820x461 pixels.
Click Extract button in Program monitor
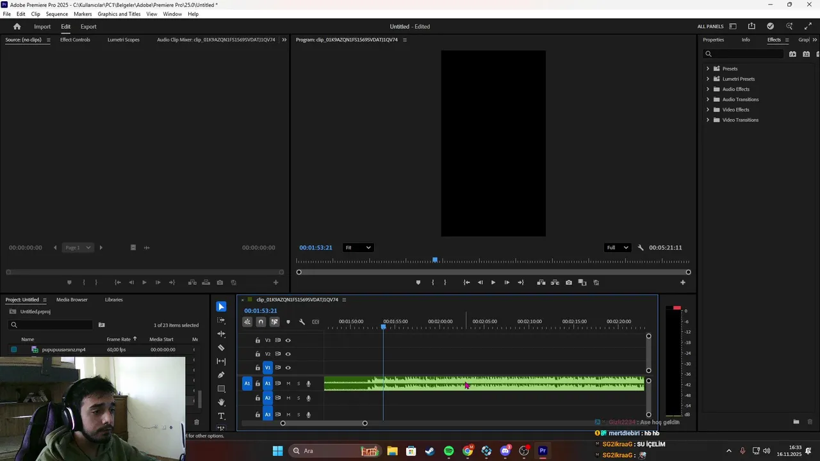tap(555, 282)
